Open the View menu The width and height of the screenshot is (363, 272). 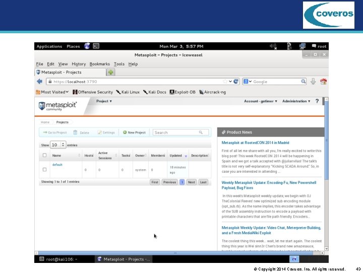click(x=63, y=64)
